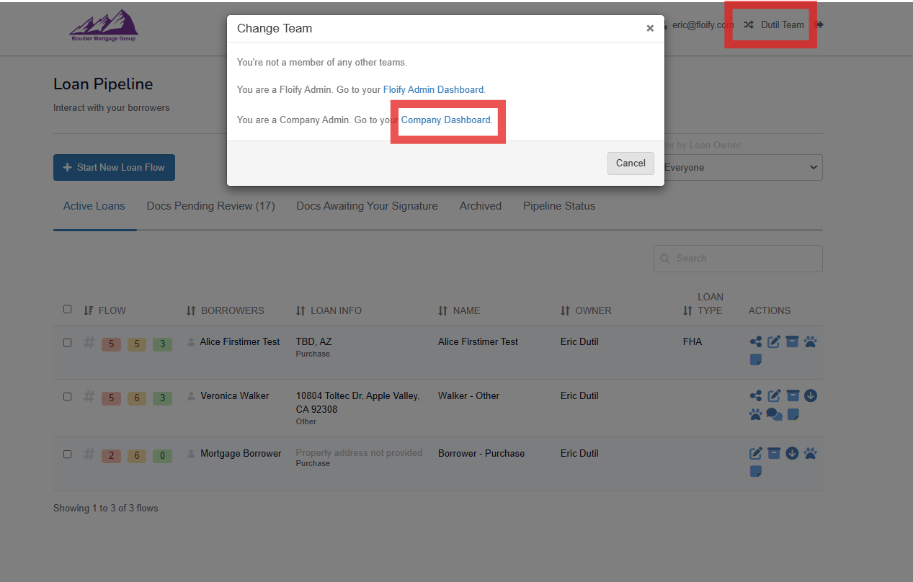Click edit icon in Veronica Walker row
The height and width of the screenshot is (582, 913).
click(x=774, y=396)
